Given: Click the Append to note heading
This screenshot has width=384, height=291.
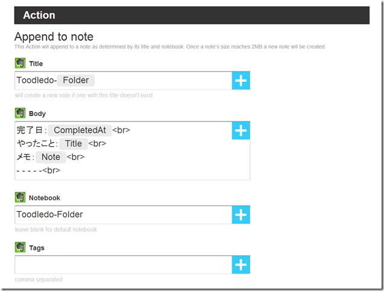Looking at the screenshot, I should [54, 37].
